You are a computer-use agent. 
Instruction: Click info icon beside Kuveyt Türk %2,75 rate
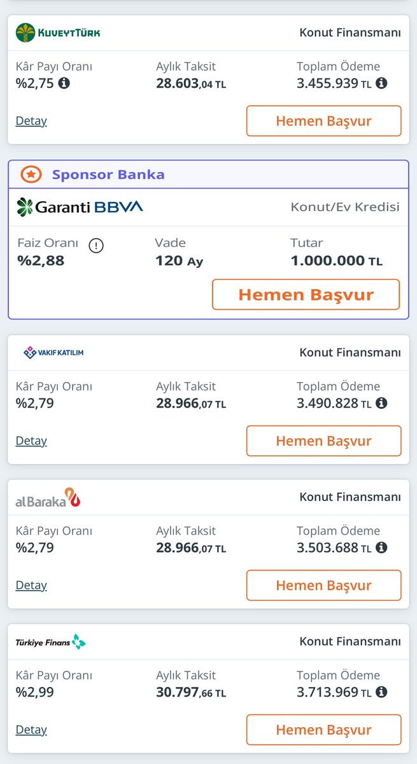[x=64, y=83]
